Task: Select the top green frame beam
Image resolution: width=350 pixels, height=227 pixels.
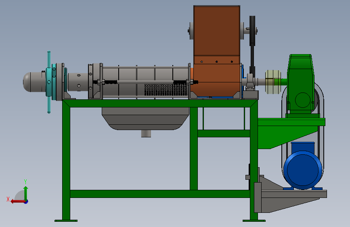Action: pyautogui.click(x=160, y=103)
